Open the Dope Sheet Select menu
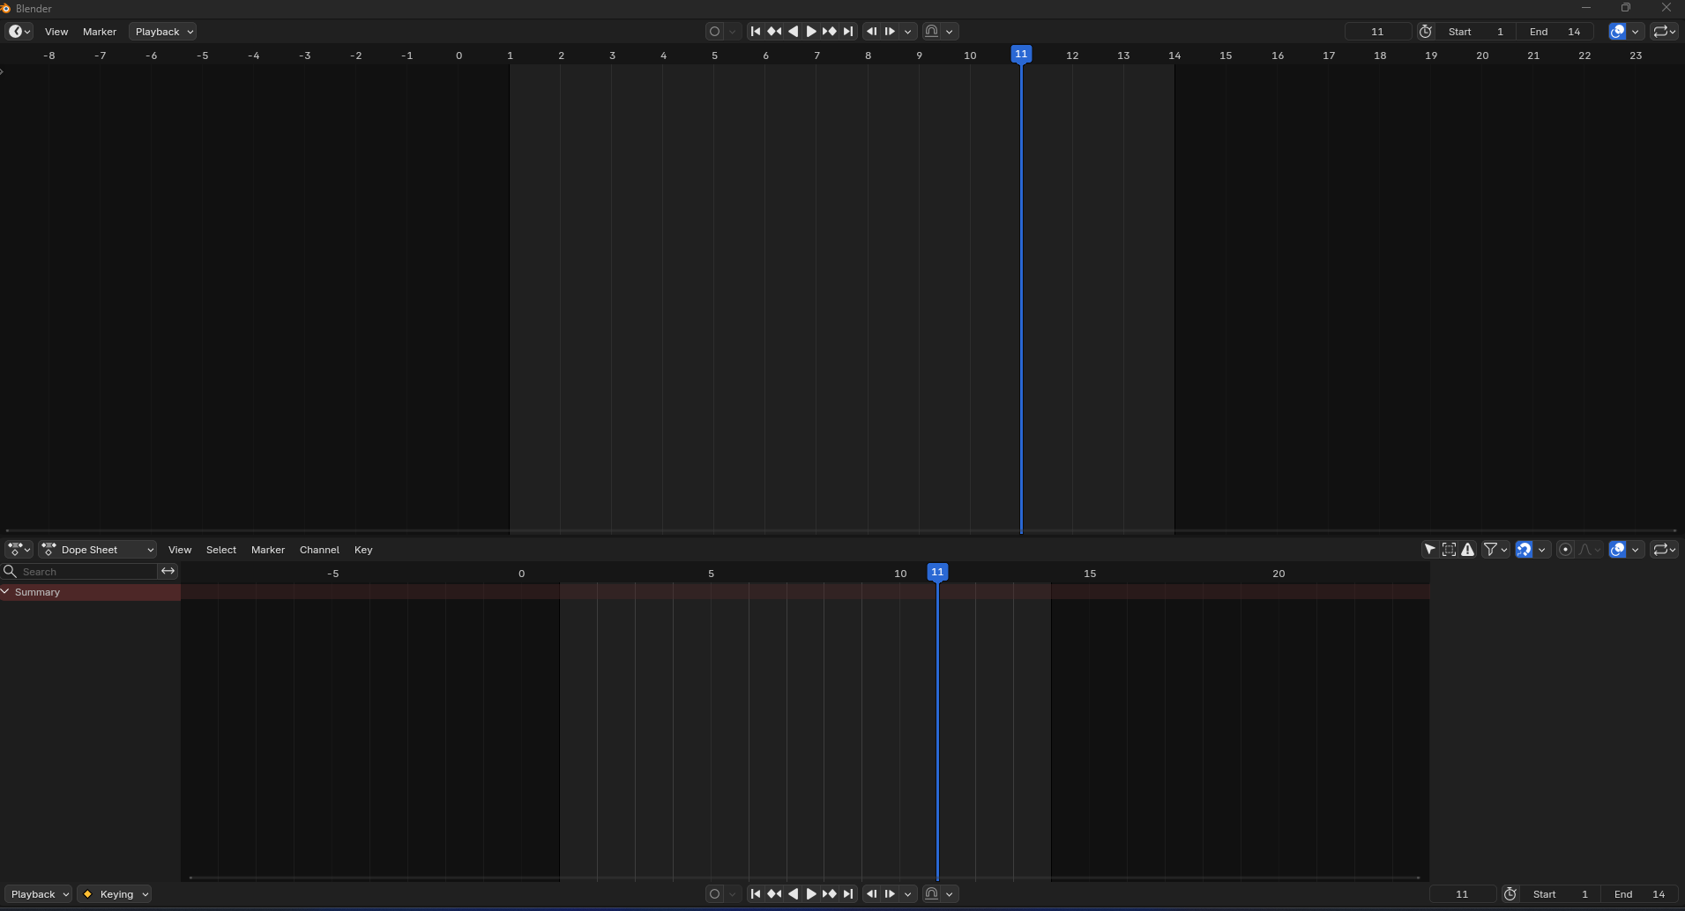 (x=221, y=550)
